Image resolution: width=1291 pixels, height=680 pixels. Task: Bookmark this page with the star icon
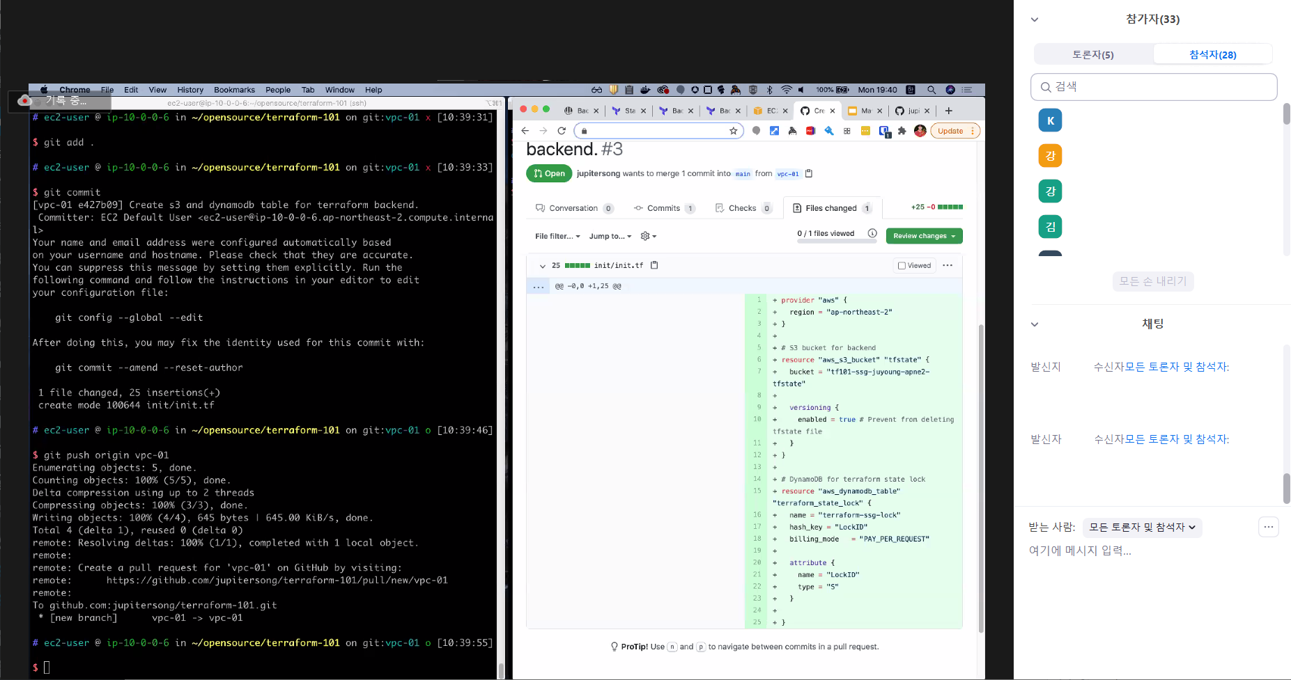[733, 131]
